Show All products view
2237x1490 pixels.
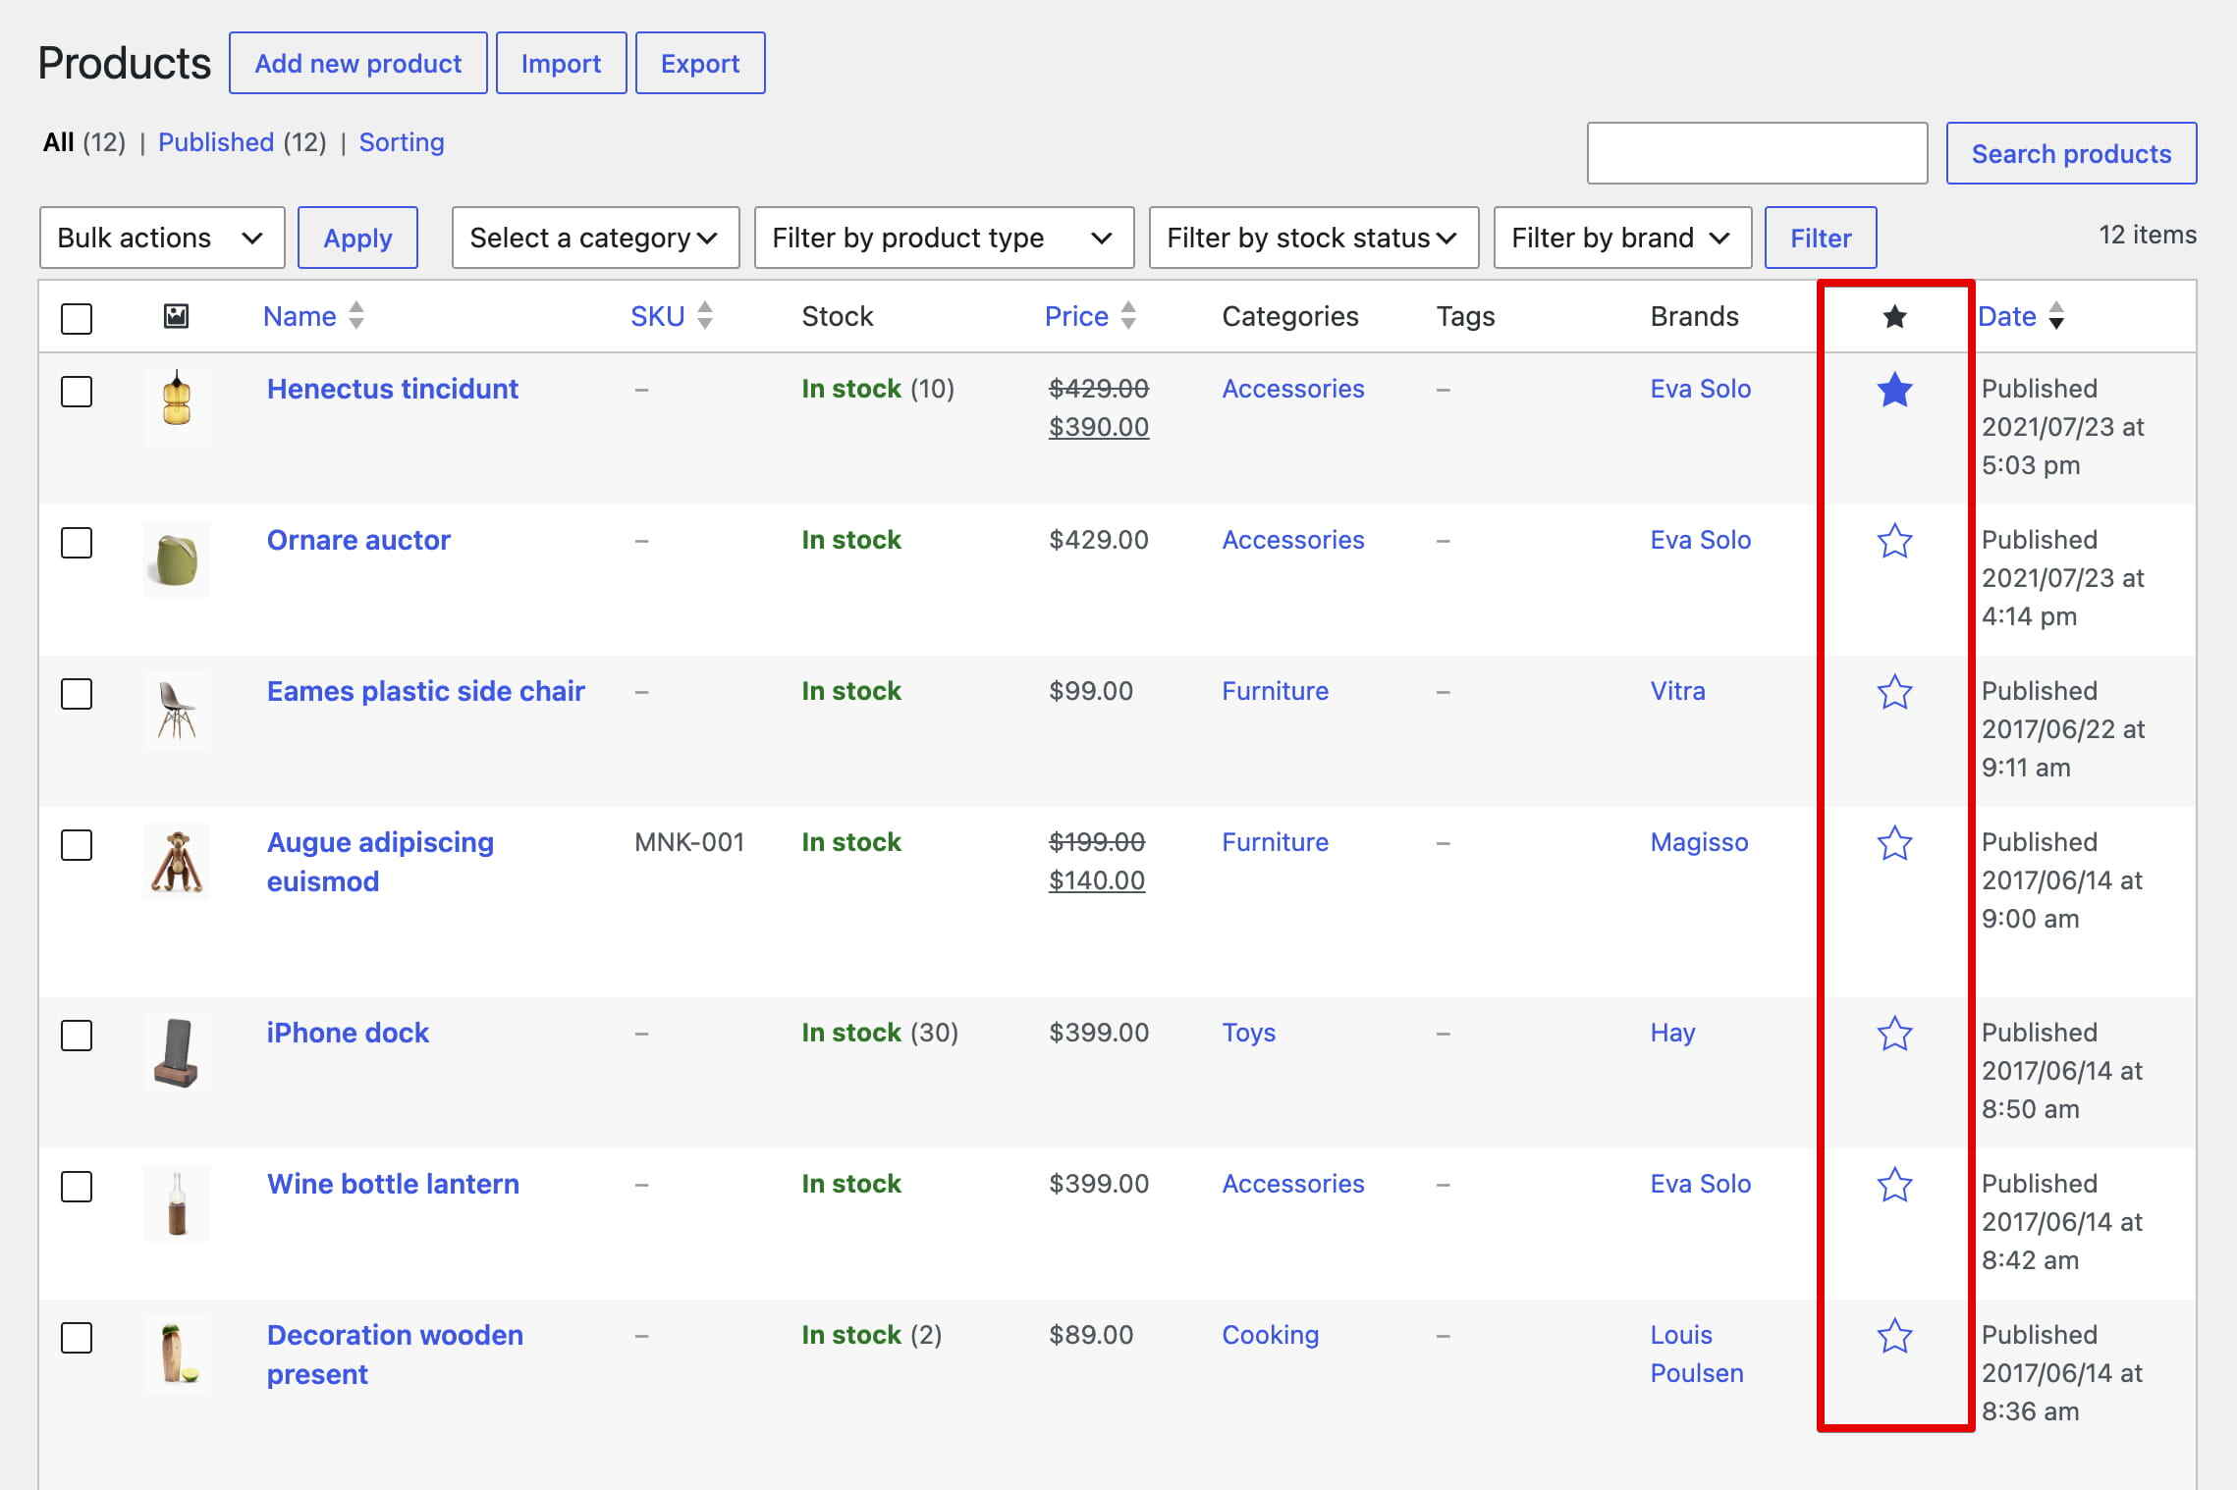click(x=59, y=142)
